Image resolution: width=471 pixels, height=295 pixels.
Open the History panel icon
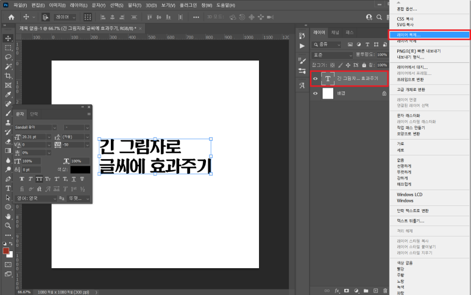point(302,36)
